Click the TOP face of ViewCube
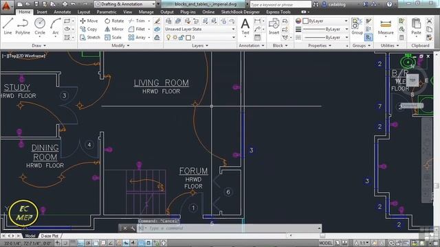440x247 pixels. coord(412,80)
